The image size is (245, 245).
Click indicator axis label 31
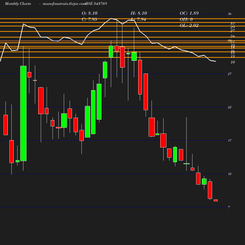point(233,24)
